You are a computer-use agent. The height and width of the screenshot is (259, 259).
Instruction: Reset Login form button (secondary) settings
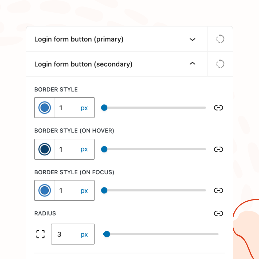point(220,64)
